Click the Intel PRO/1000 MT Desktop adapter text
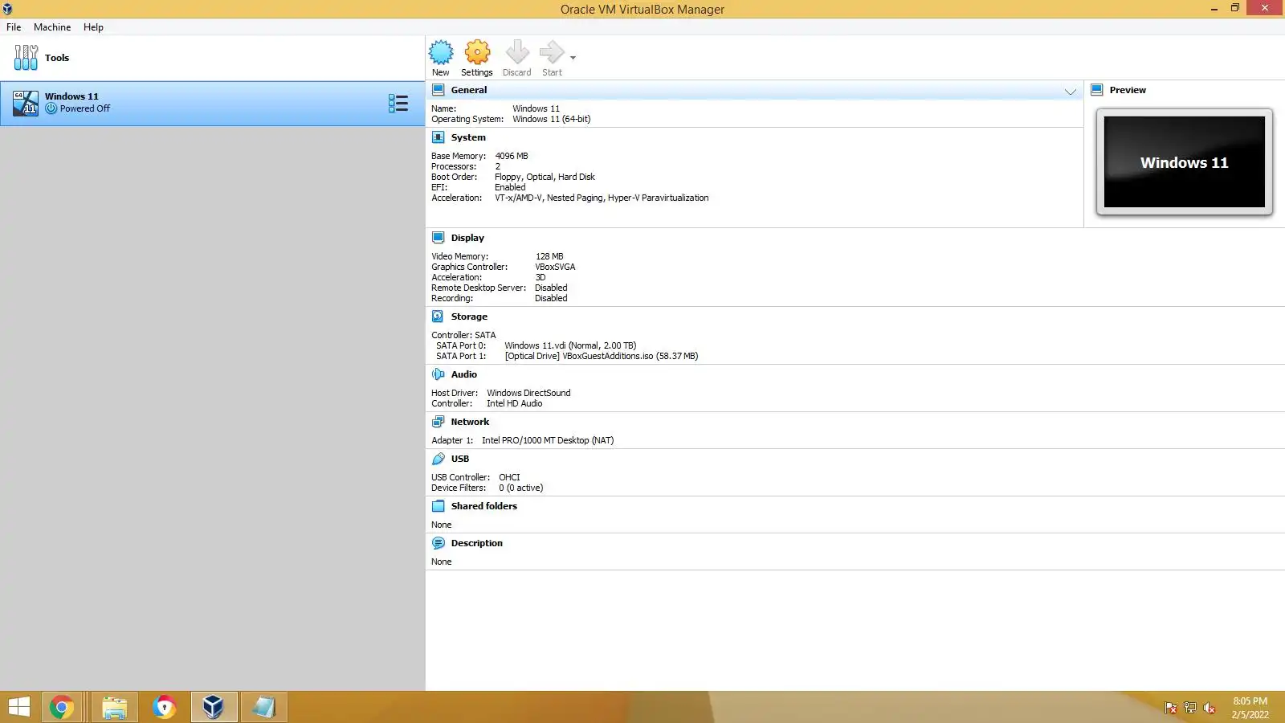1285x723 pixels. pyautogui.click(x=548, y=440)
